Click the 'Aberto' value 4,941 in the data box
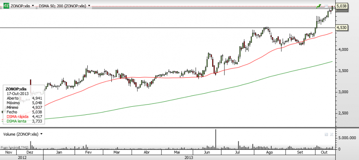The image size is (359, 160). (37, 98)
